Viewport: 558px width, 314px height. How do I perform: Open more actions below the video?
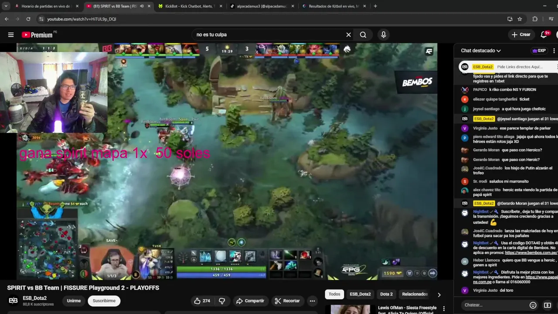coord(312,301)
